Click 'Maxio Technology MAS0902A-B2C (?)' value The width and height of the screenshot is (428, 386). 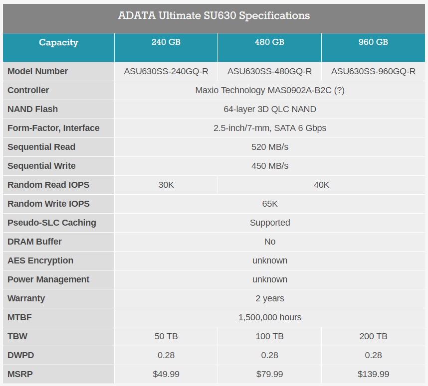270,90
